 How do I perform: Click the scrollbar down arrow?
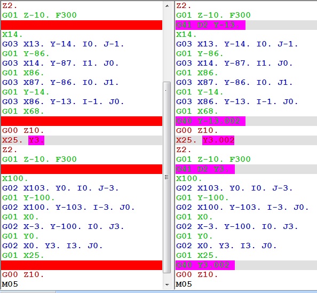point(167,284)
